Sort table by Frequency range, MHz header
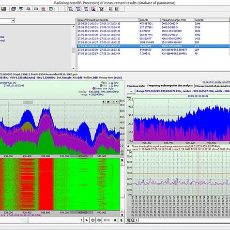 click(177, 20)
